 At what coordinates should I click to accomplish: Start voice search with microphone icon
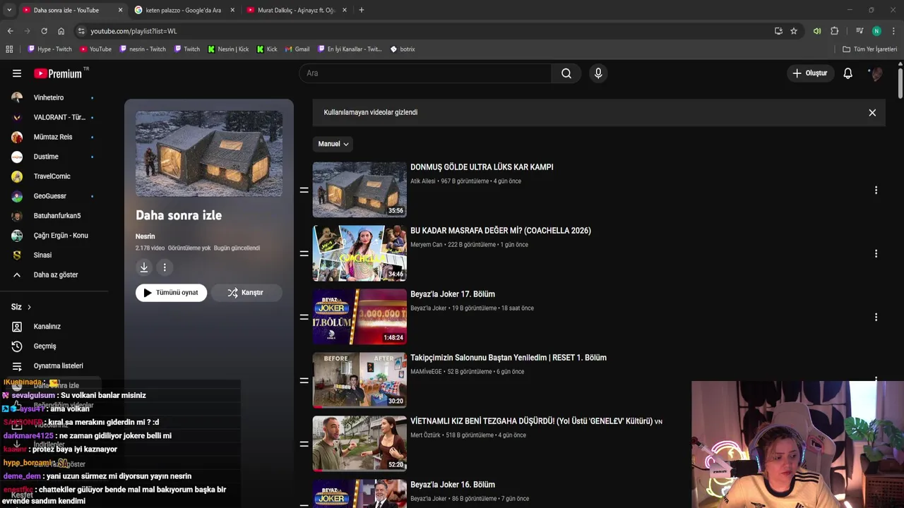tap(598, 73)
